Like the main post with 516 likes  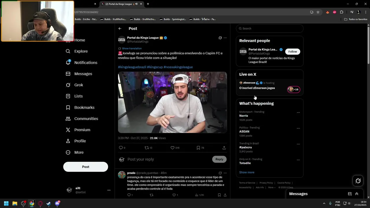[175, 148]
